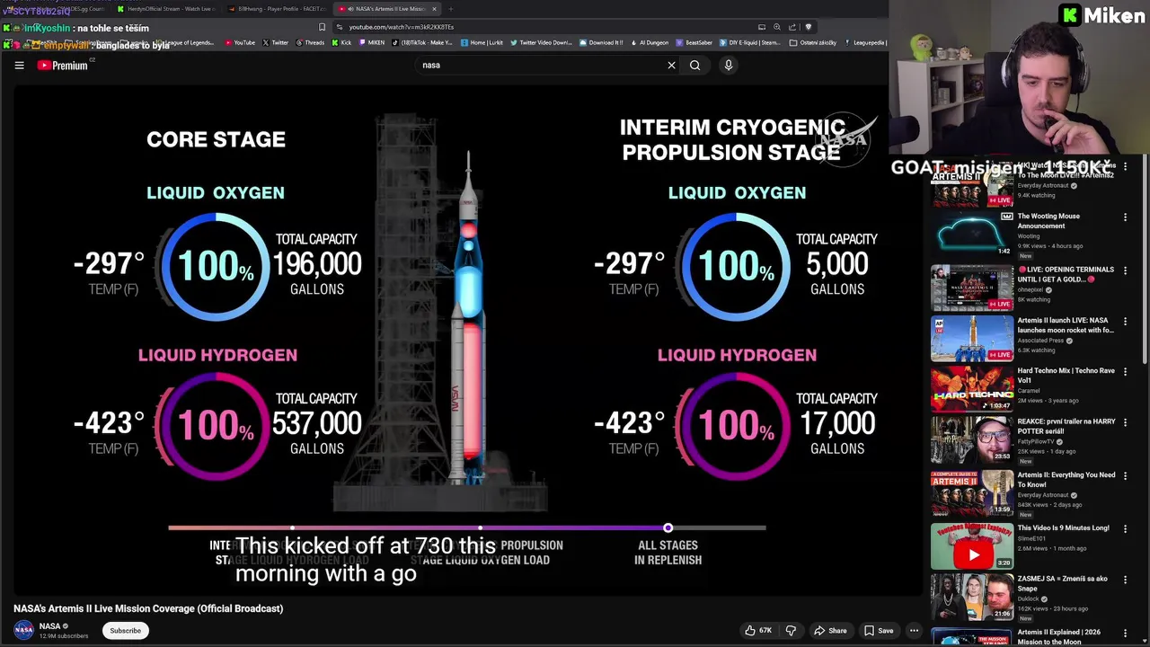
Task: Open 'Artemis II: Everything You Need To Know!' thumbnail
Action: (971, 492)
